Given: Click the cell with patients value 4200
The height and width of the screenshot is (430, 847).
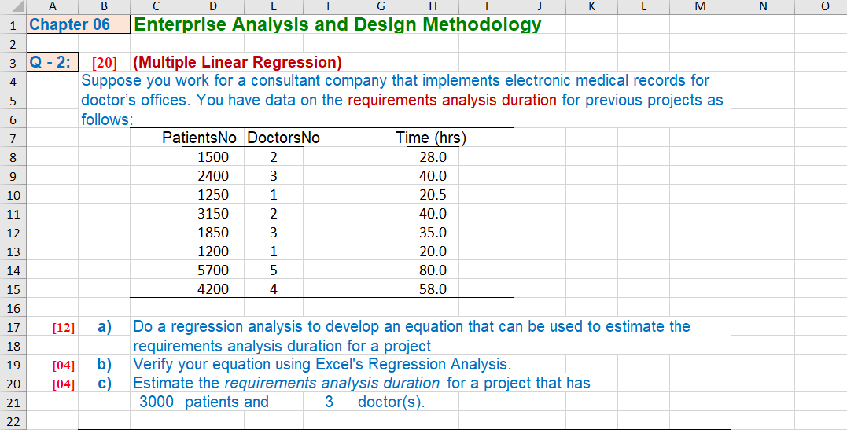Looking at the screenshot, I should point(213,289).
